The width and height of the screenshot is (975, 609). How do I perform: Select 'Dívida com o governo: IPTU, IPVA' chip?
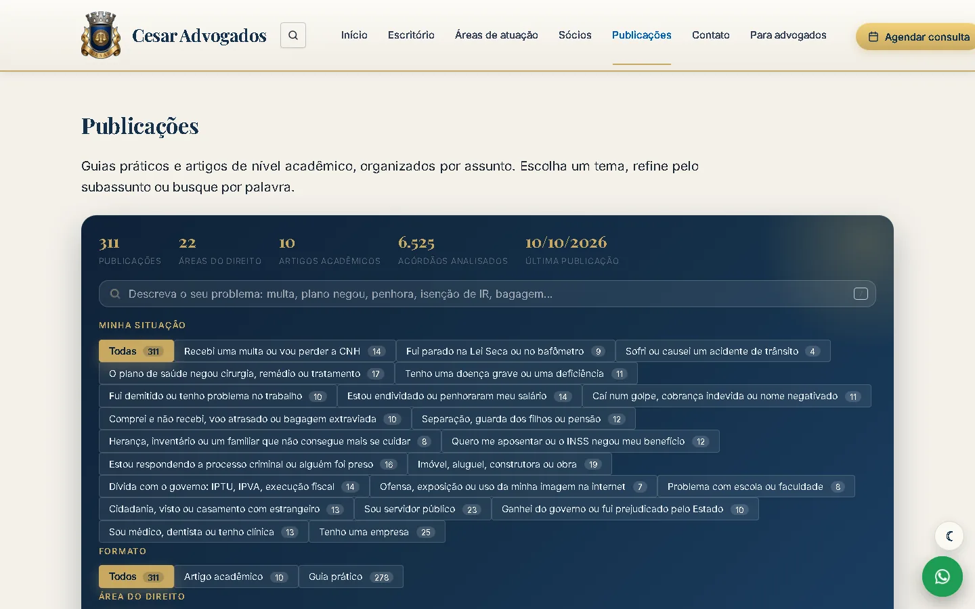234,487
